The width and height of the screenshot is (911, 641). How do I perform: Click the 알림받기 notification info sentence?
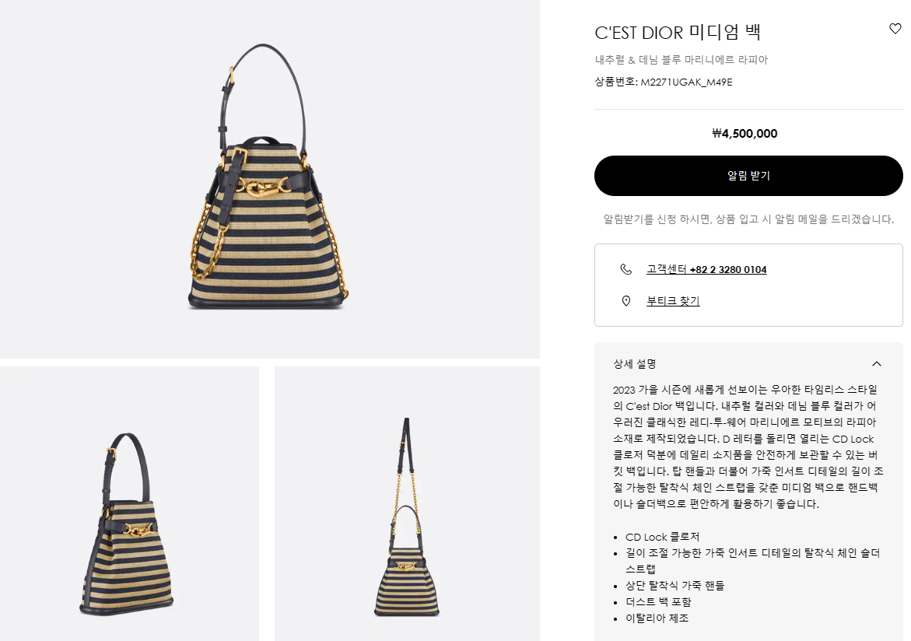tap(748, 219)
